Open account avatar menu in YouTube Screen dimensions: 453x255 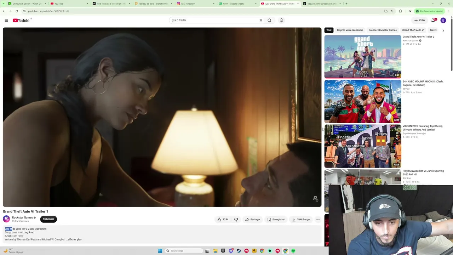pyautogui.click(x=443, y=20)
